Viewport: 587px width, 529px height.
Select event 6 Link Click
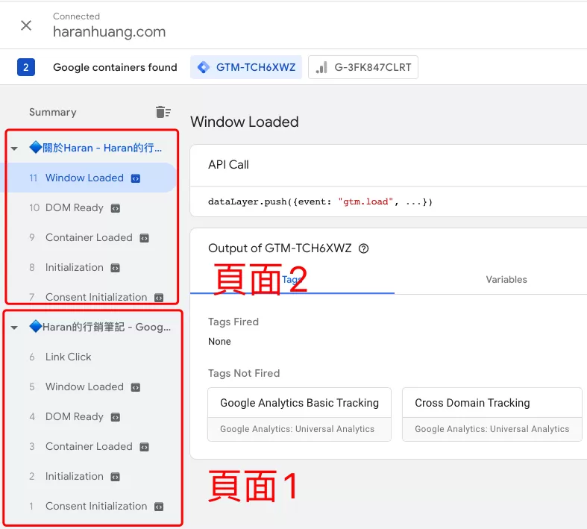coord(88,357)
